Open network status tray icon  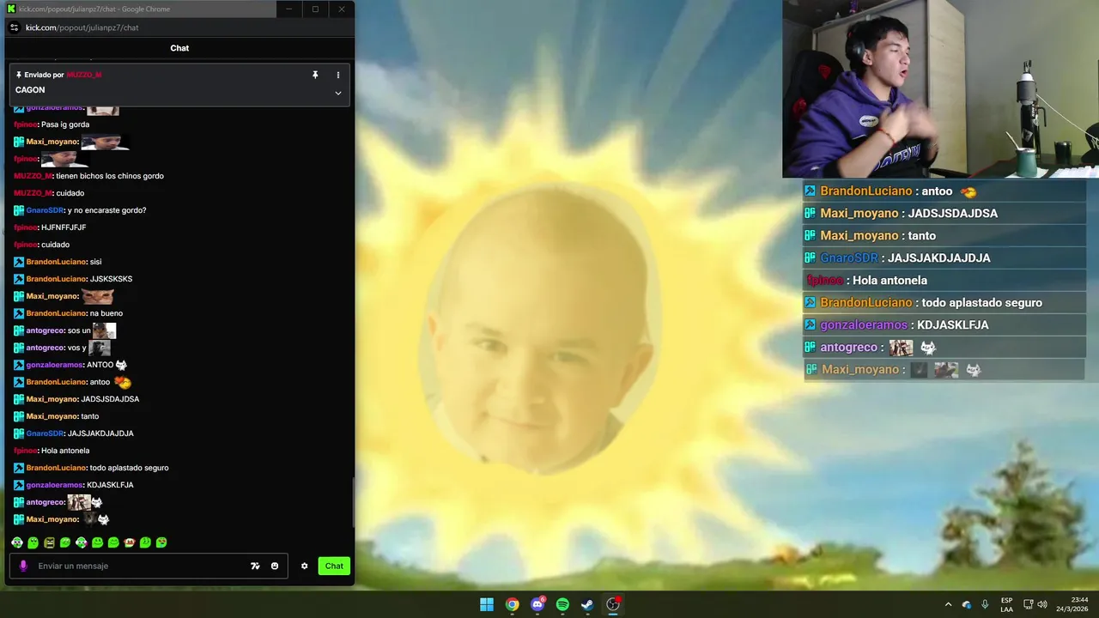coord(1029,604)
